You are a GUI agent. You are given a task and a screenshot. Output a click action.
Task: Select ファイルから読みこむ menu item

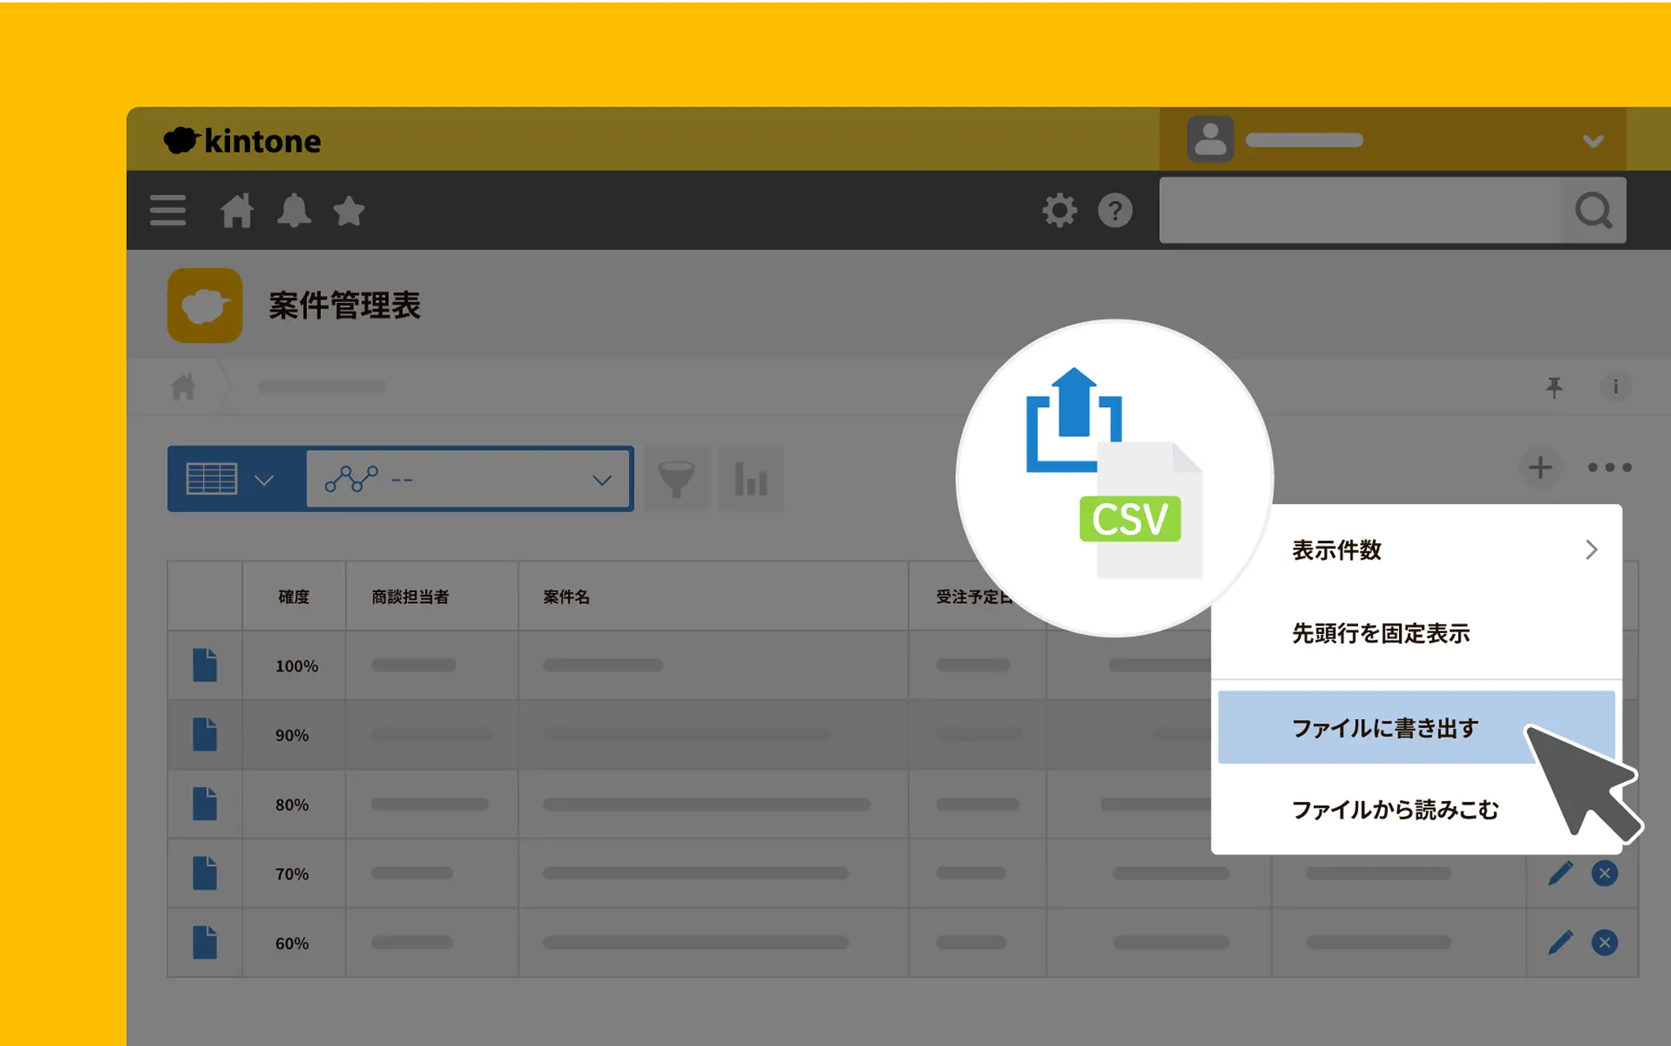point(1394,809)
